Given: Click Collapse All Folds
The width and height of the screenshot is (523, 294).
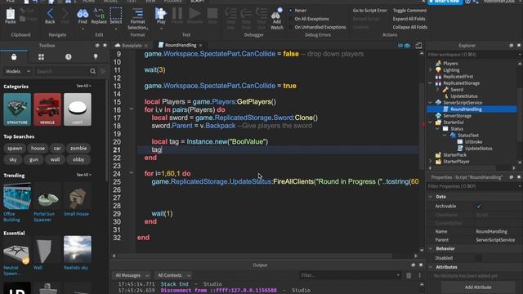Looking at the screenshot, I should click(410, 27).
